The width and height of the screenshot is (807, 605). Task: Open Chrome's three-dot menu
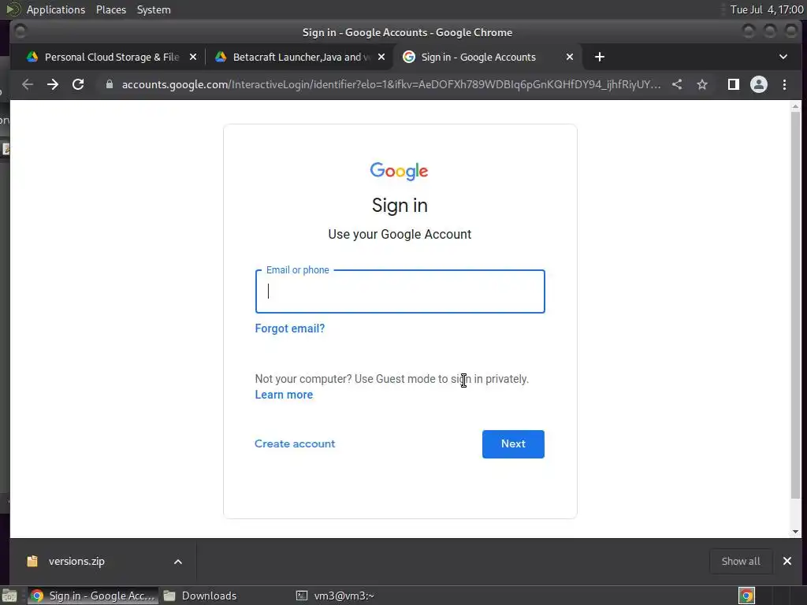click(784, 84)
